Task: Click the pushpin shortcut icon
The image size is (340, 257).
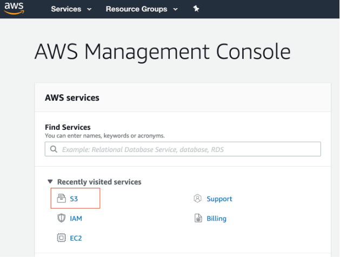Action: [196, 9]
